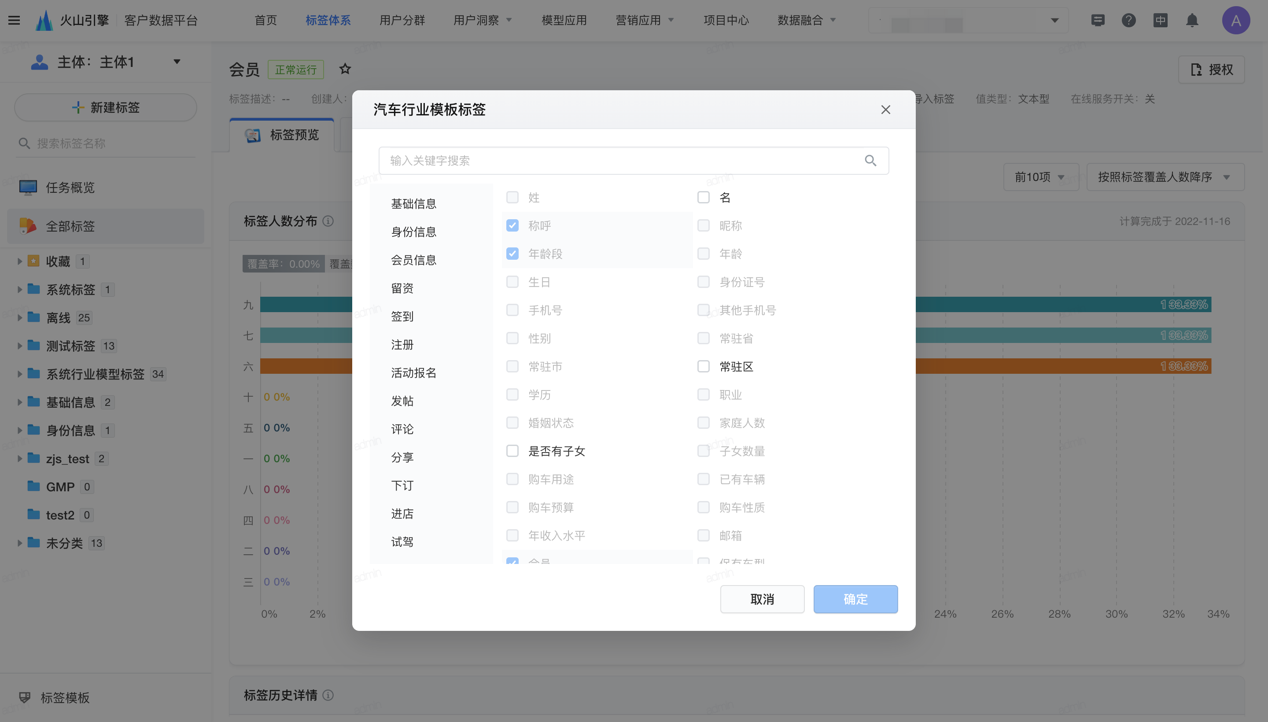Click the teal 九 bar in chart
The height and width of the screenshot is (722, 1268).
[1063, 305]
